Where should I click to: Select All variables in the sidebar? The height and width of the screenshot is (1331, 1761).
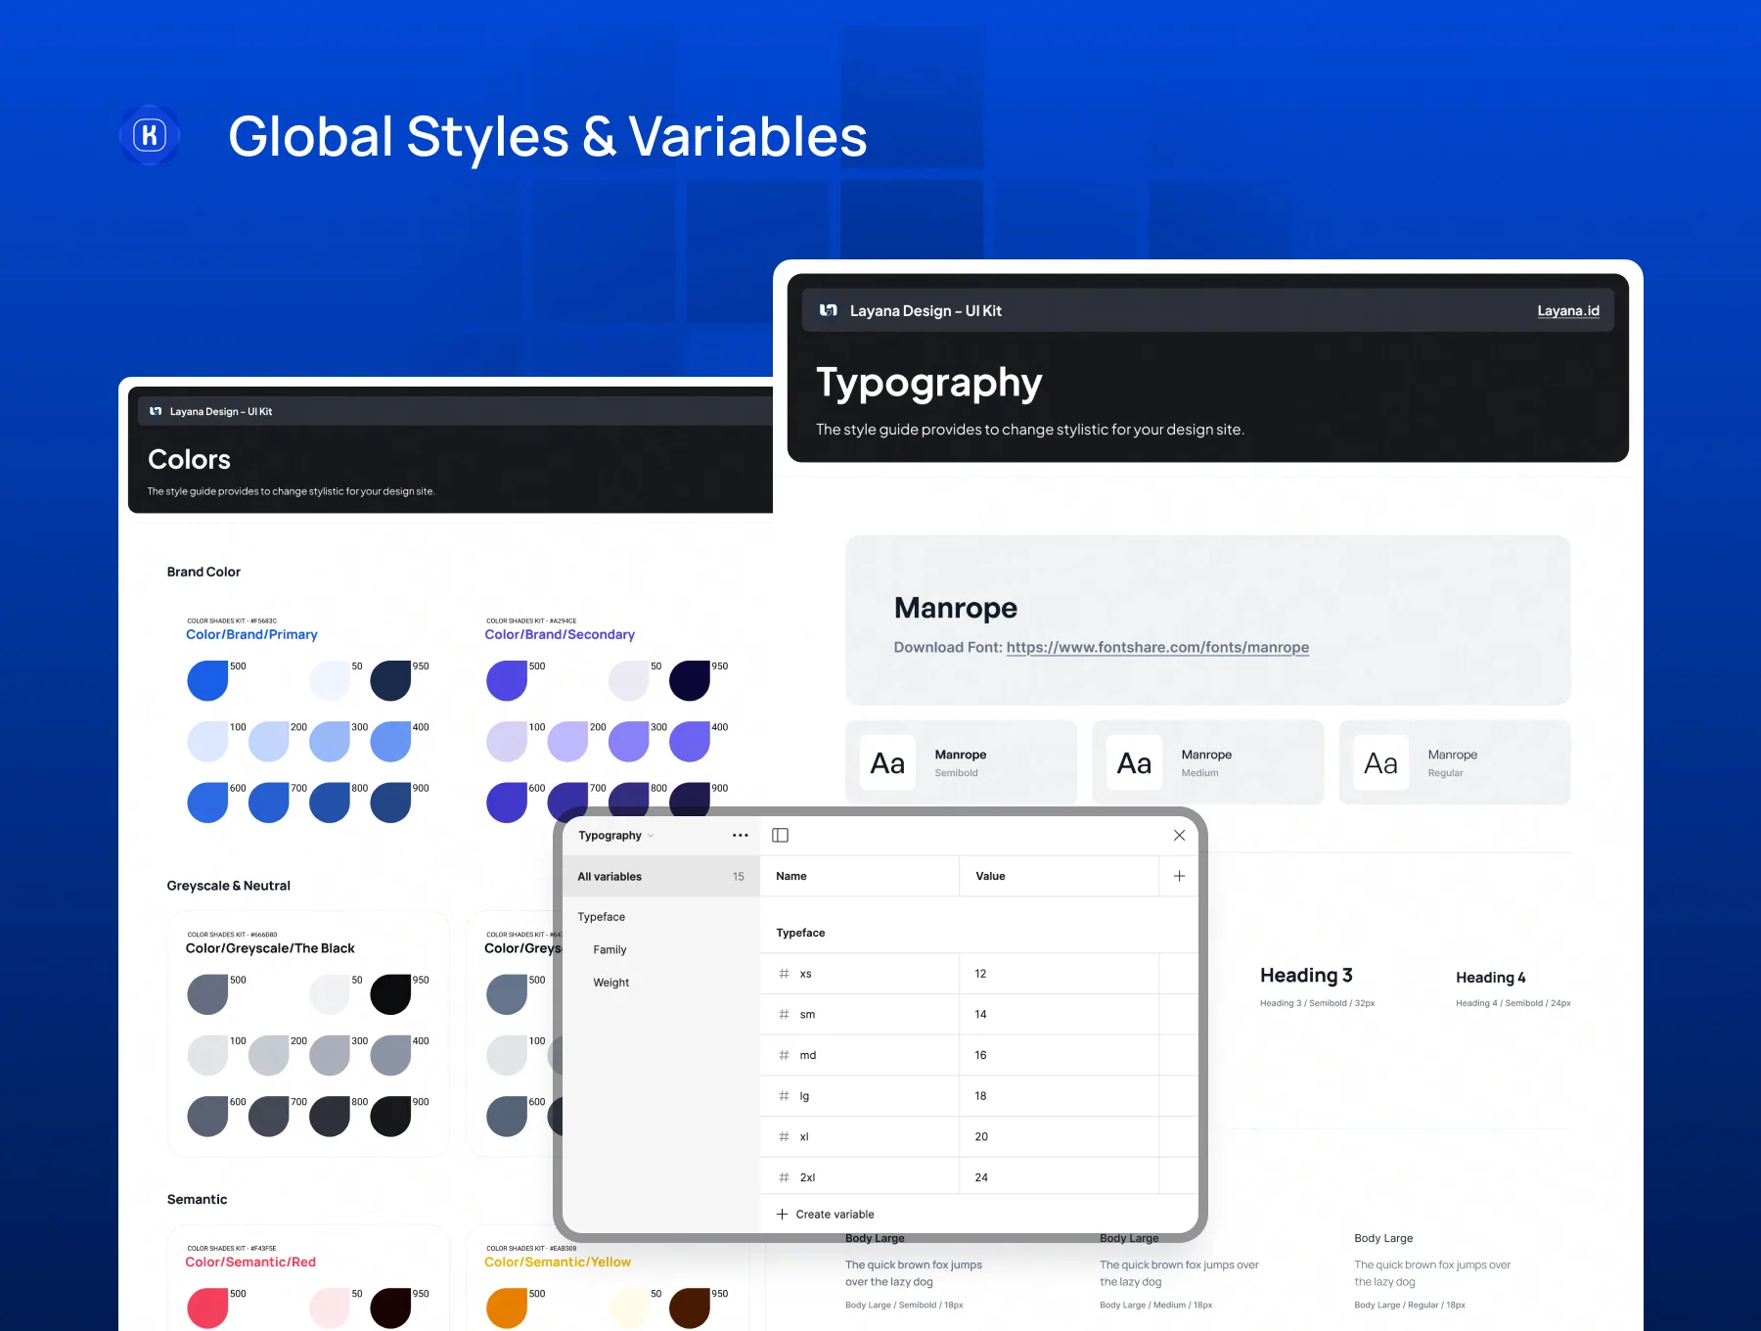coord(661,876)
